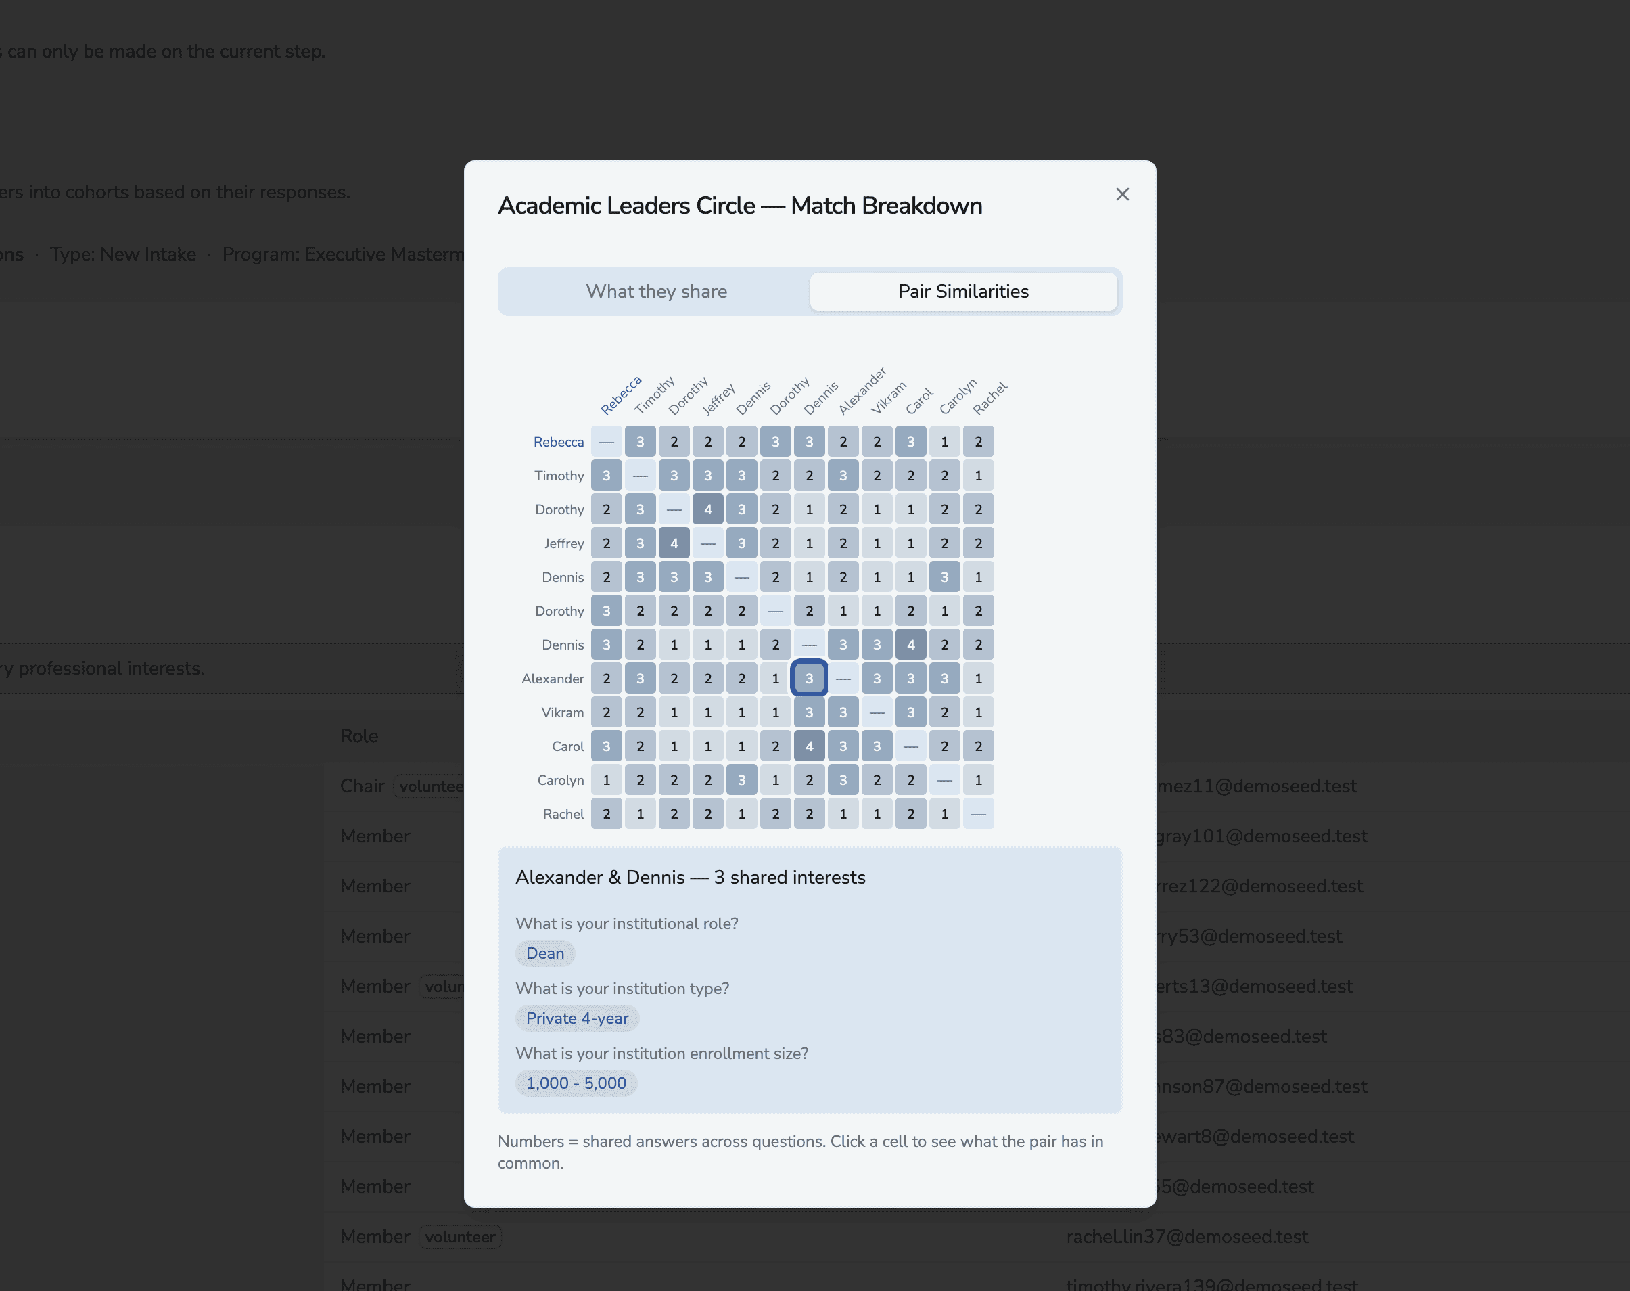This screenshot has height=1291, width=1630.
Task: Click highlighted Alexander-Dennis cell showing 3
Action: click(809, 679)
